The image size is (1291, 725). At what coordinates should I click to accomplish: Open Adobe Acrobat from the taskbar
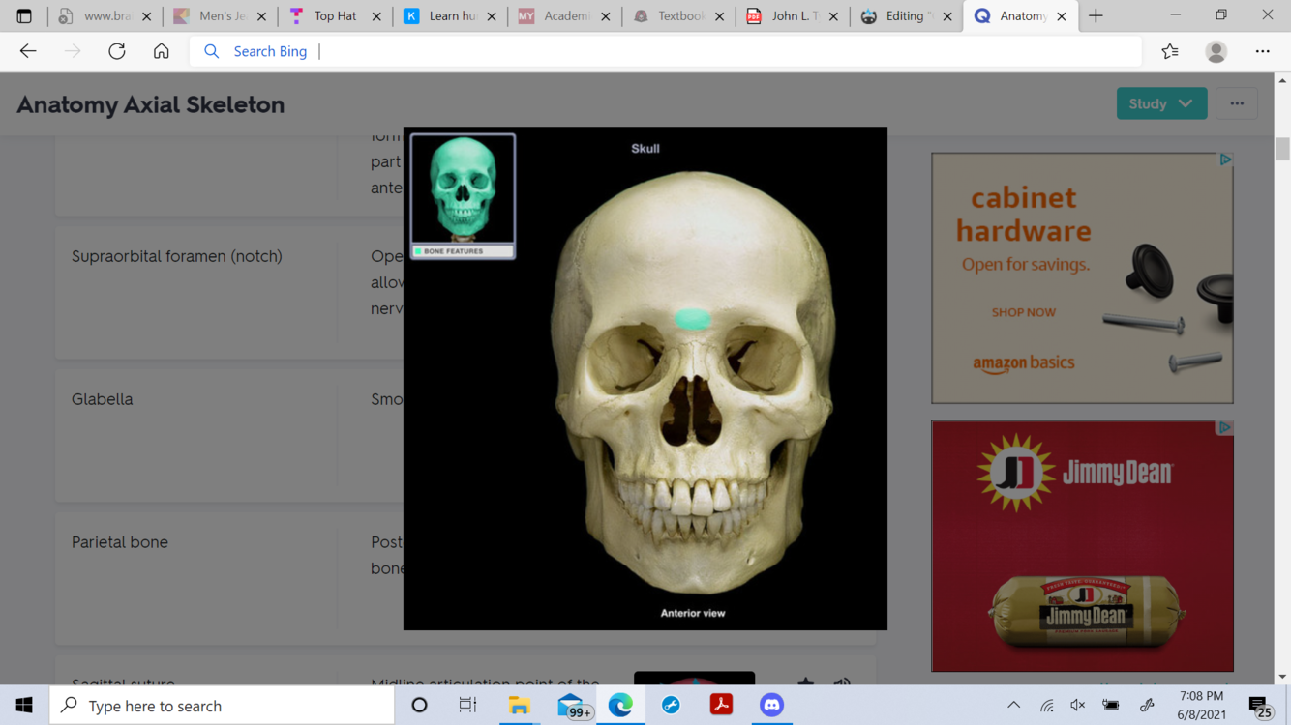721,706
